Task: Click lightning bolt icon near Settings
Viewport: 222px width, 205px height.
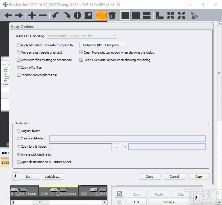Action: [196, 198]
